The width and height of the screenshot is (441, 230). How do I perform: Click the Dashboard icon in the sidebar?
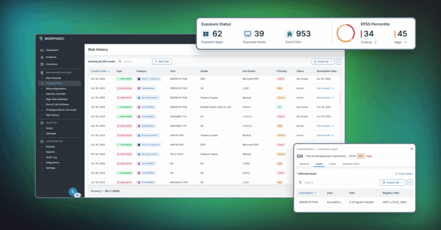(x=42, y=50)
